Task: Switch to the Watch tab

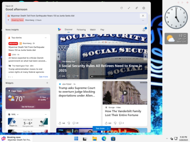Action: pyautogui.click(x=93, y=30)
